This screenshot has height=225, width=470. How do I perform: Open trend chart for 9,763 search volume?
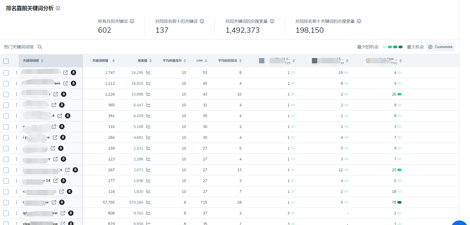149,213
